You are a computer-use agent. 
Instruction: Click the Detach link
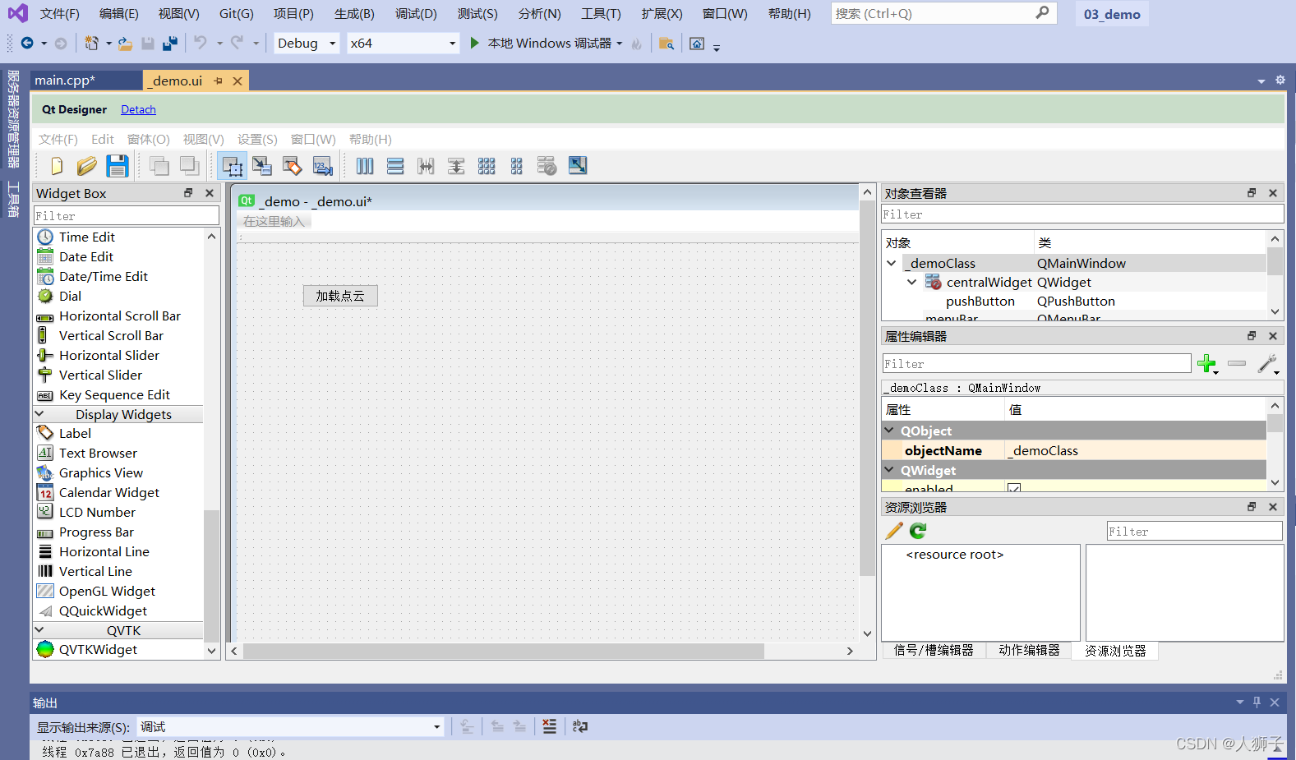pos(138,110)
